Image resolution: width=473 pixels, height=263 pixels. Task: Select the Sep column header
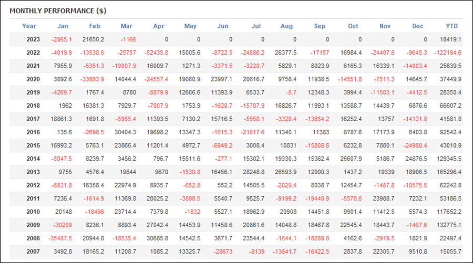(x=320, y=26)
